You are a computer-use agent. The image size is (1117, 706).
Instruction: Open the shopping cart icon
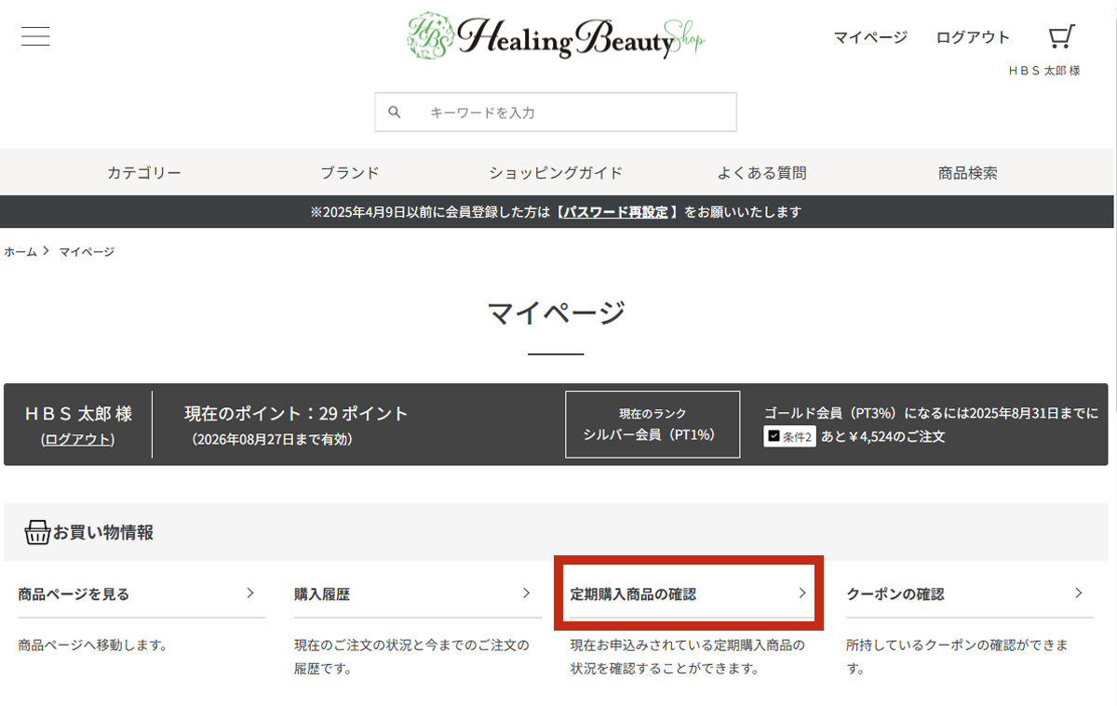coord(1060,37)
